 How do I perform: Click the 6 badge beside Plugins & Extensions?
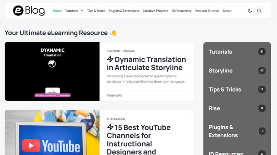(x=262, y=131)
